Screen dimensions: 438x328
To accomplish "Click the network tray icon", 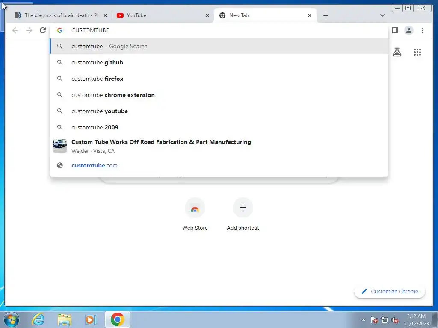I will pyautogui.click(x=385, y=320).
